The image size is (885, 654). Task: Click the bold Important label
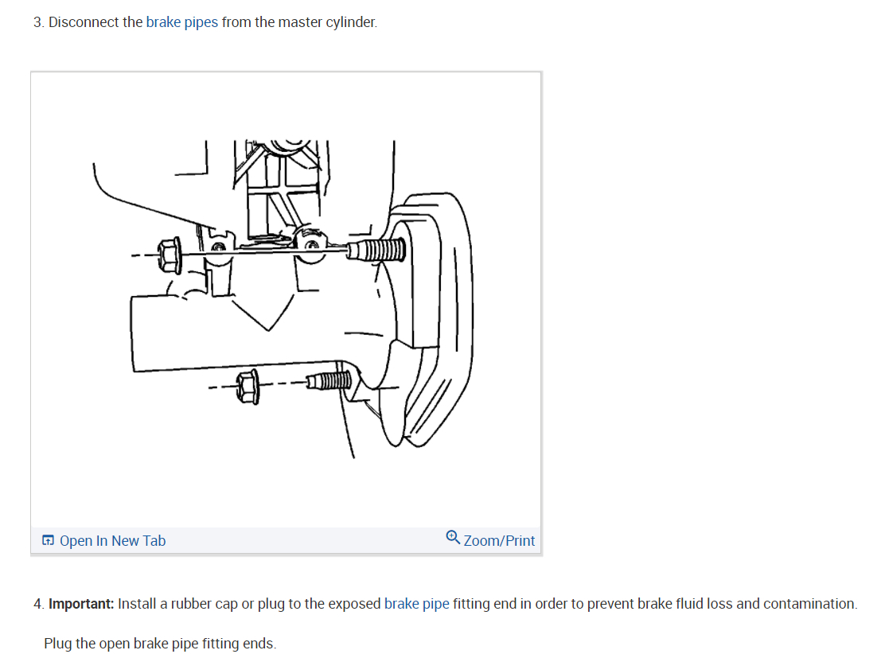click(81, 604)
